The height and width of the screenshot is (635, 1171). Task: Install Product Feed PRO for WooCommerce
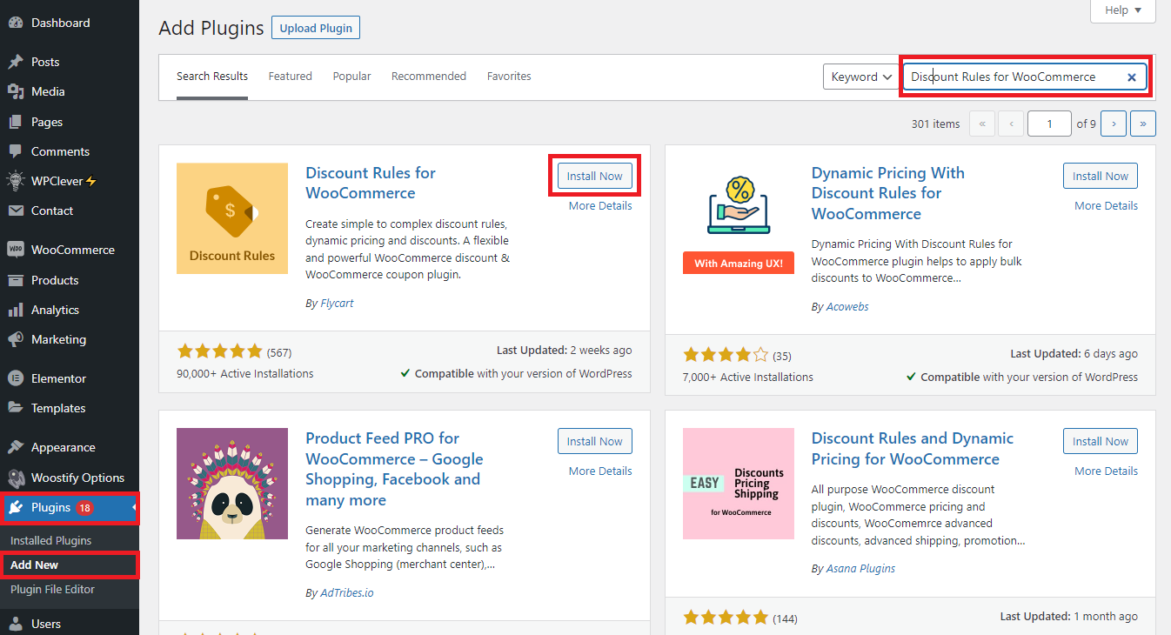(595, 441)
